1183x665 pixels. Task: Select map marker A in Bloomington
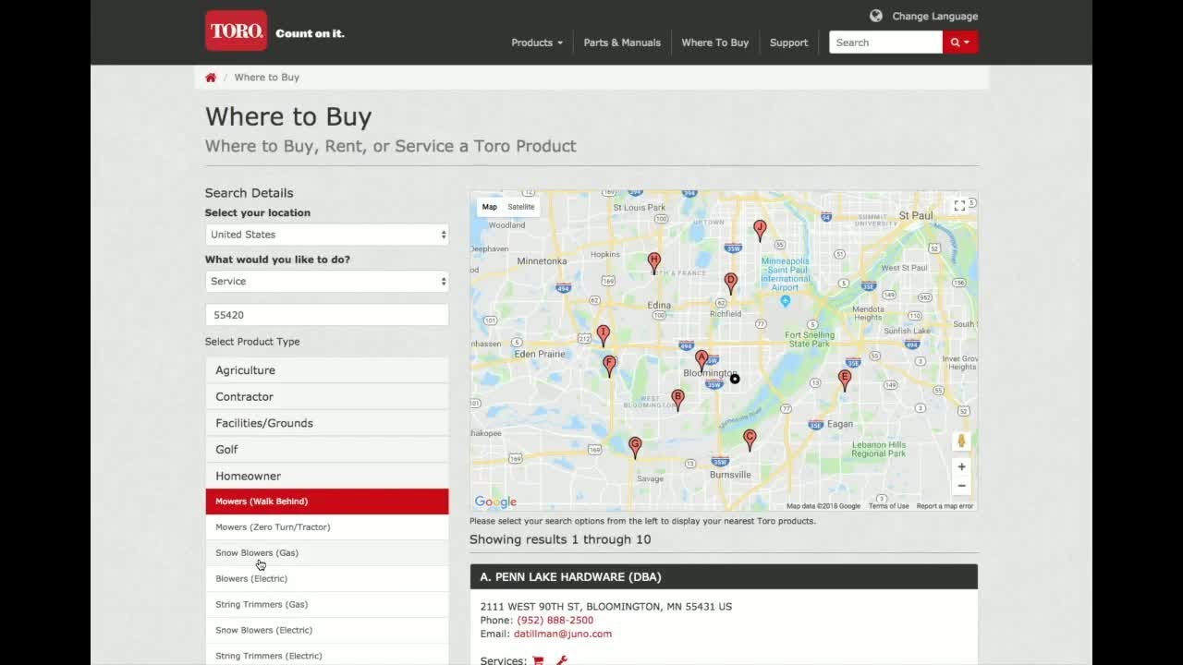coord(701,360)
